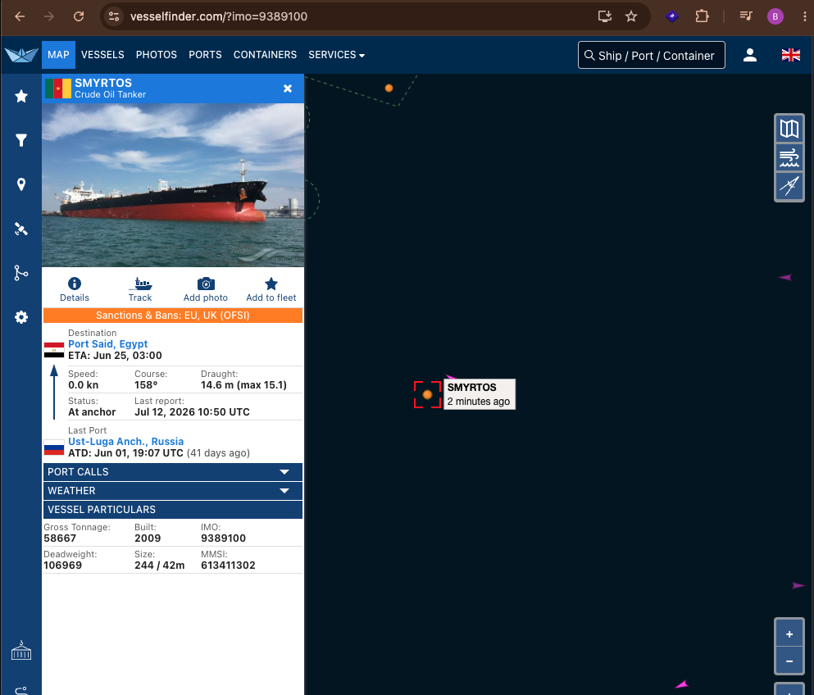Screen dimensions: 814x695
Task: Open the SERVICES dropdown menu
Action: coord(336,55)
